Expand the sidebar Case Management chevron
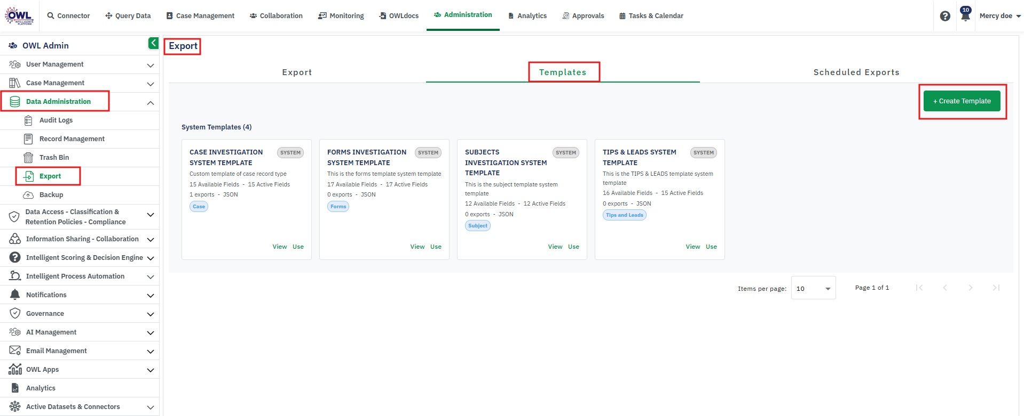The height and width of the screenshot is (416, 1024). coord(151,84)
